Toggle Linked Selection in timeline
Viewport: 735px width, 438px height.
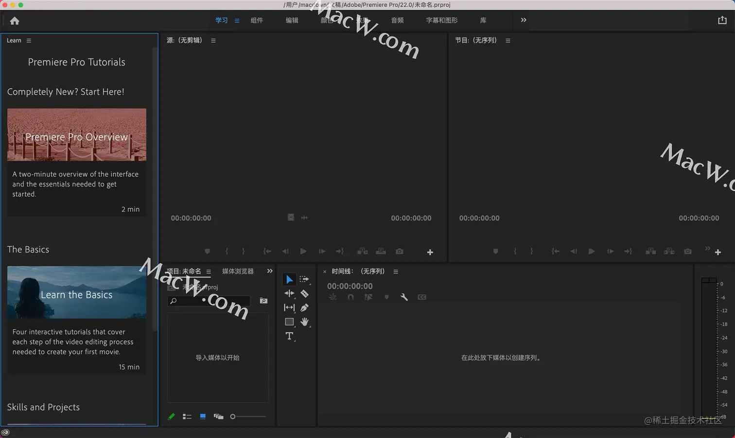(x=368, y=297)
